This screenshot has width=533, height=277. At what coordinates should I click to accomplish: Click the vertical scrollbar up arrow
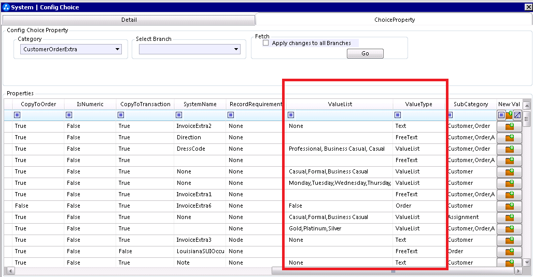[527, 105]
